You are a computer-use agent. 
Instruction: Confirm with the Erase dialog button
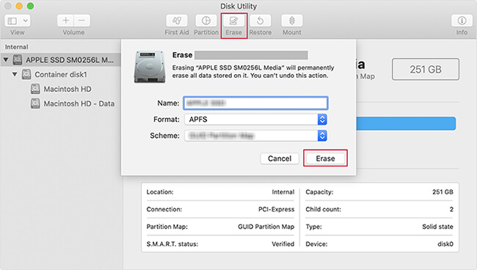325,158
